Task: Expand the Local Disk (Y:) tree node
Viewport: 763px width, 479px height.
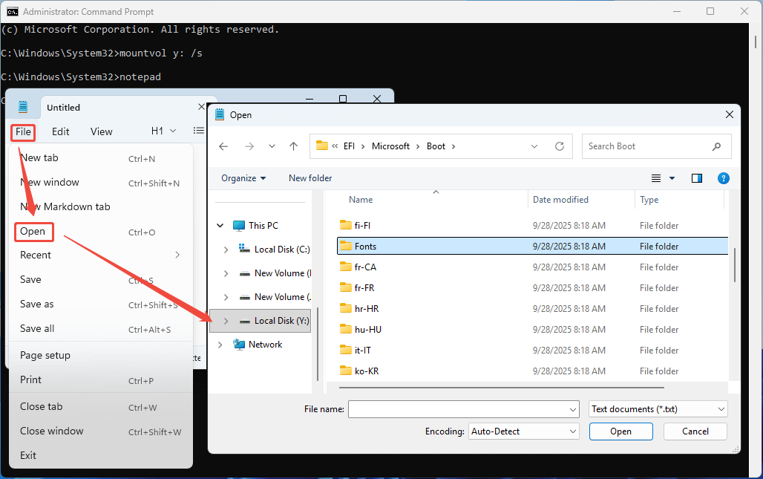Action: tap(227, 321)
